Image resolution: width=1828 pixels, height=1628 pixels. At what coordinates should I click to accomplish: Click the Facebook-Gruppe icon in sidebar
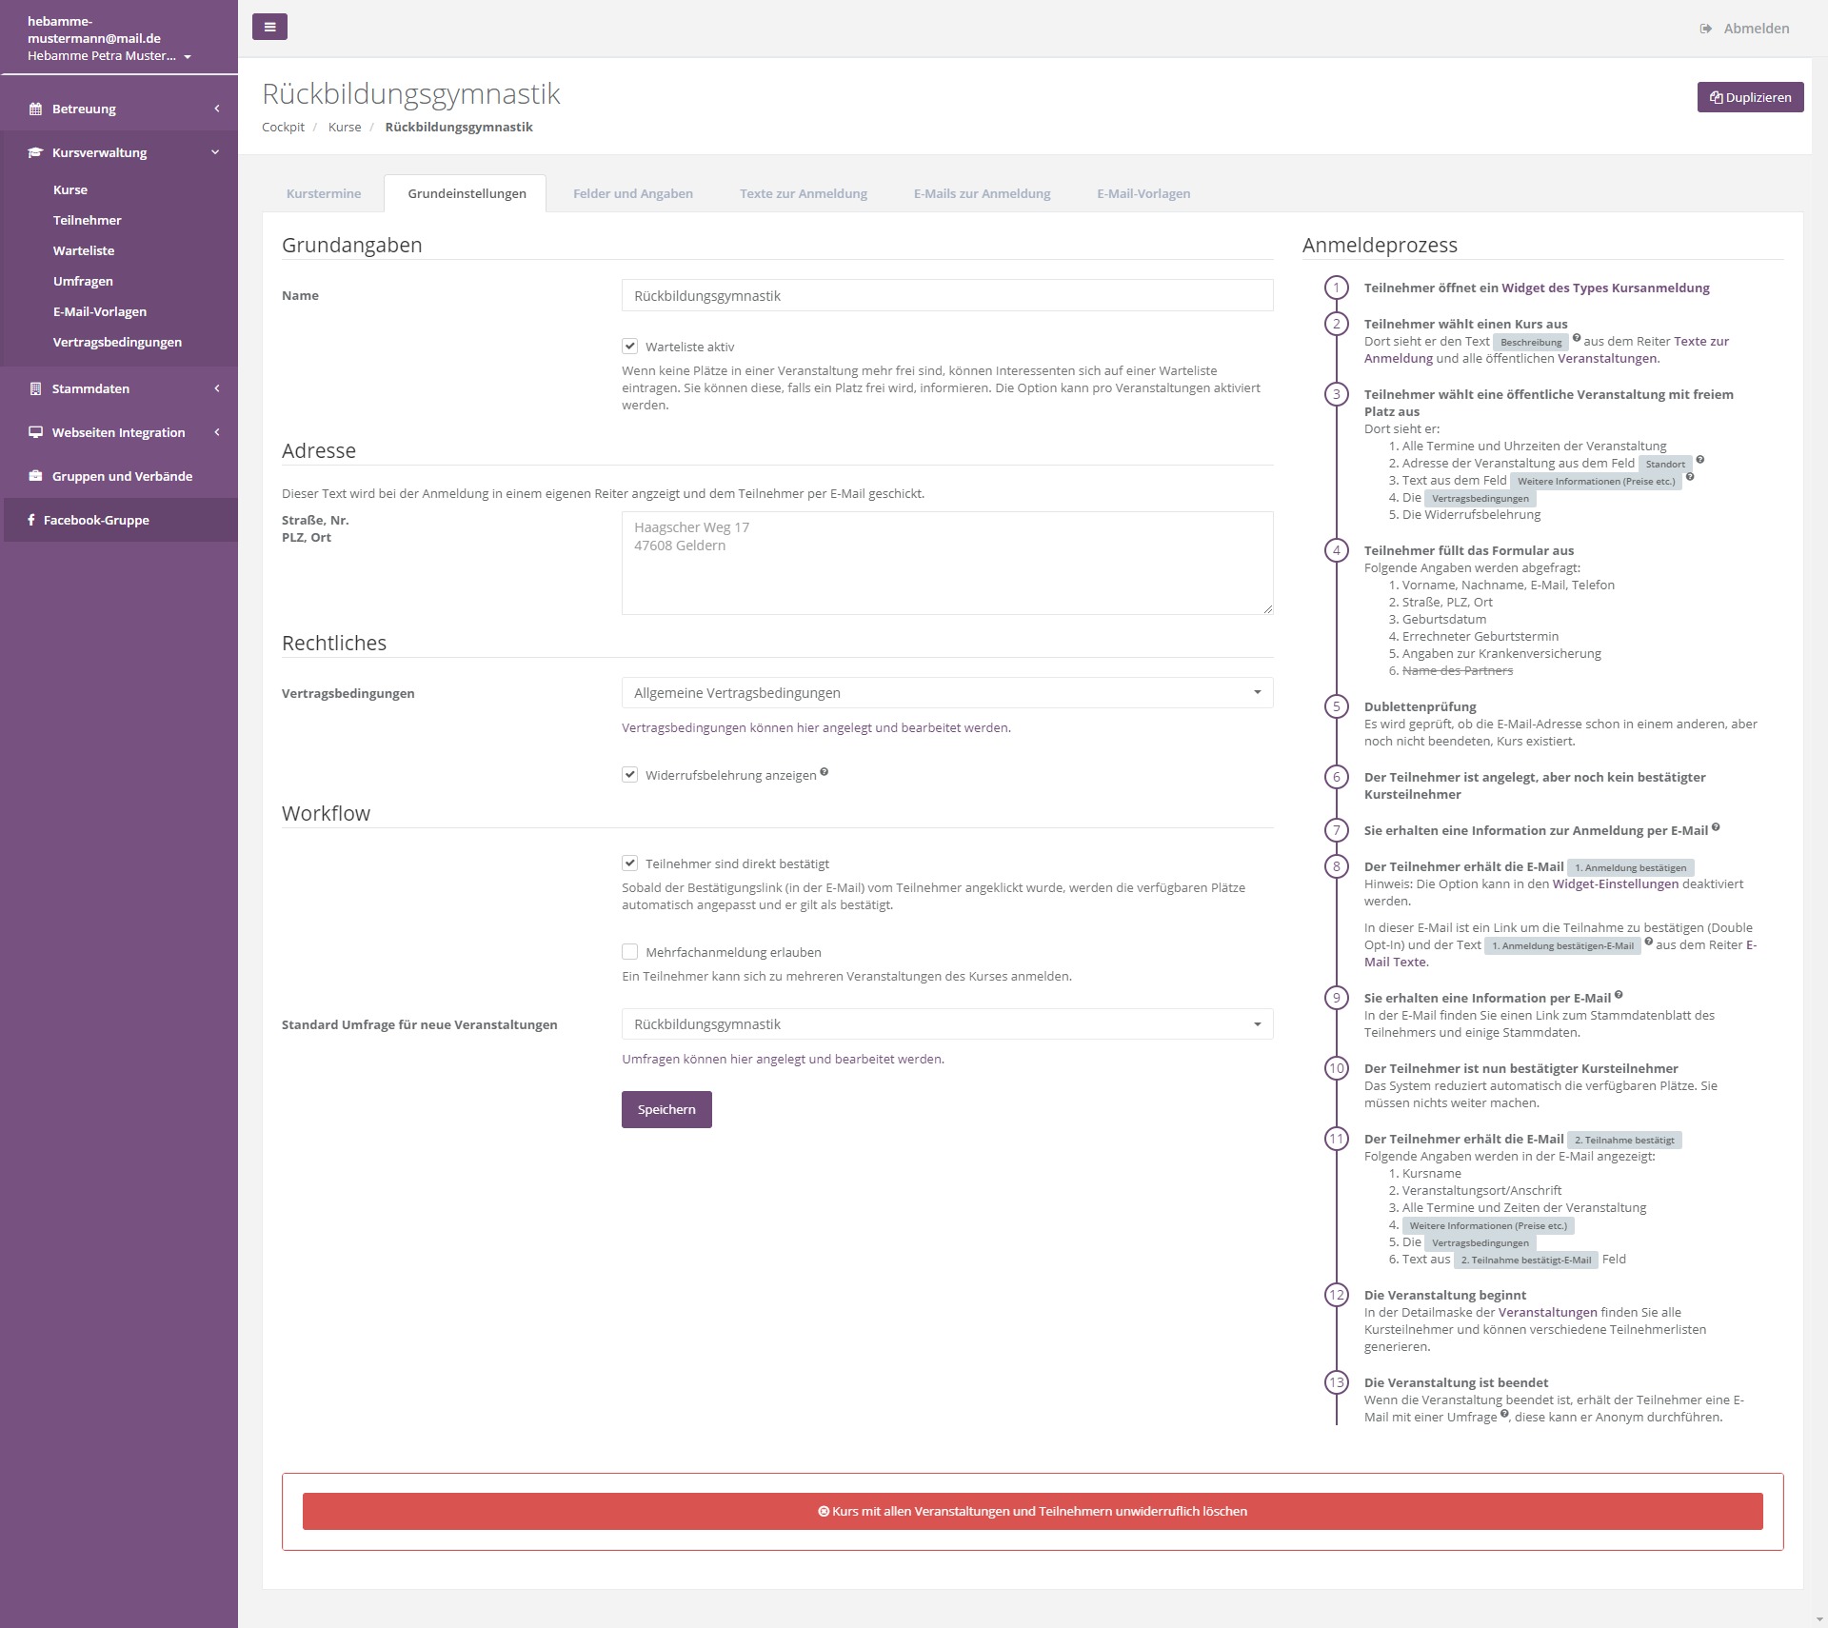(31, 520)
